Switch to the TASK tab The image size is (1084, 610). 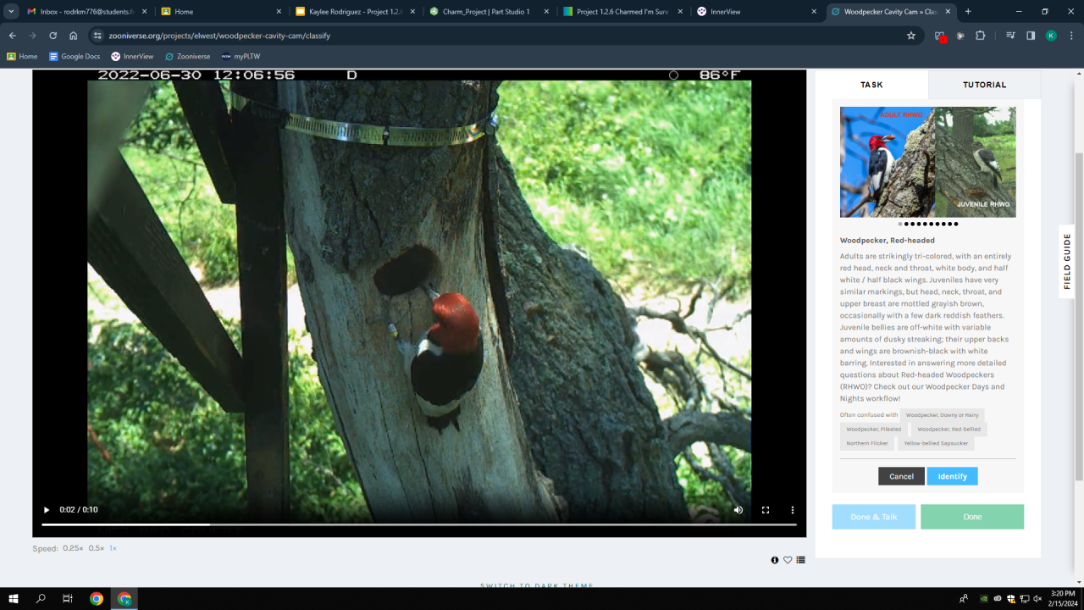871,85
